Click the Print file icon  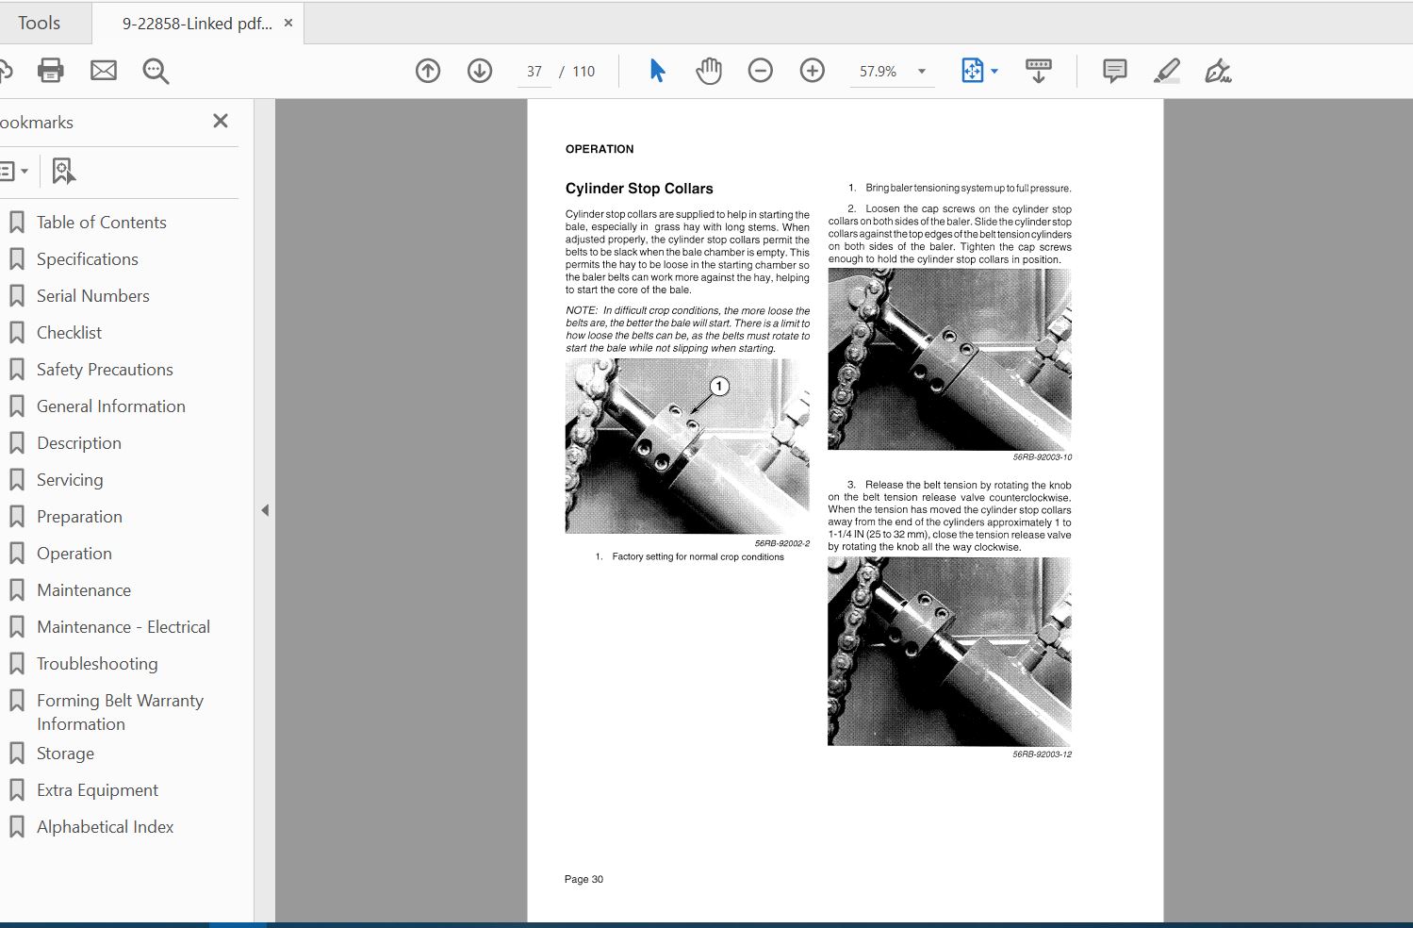click(50, 71)
